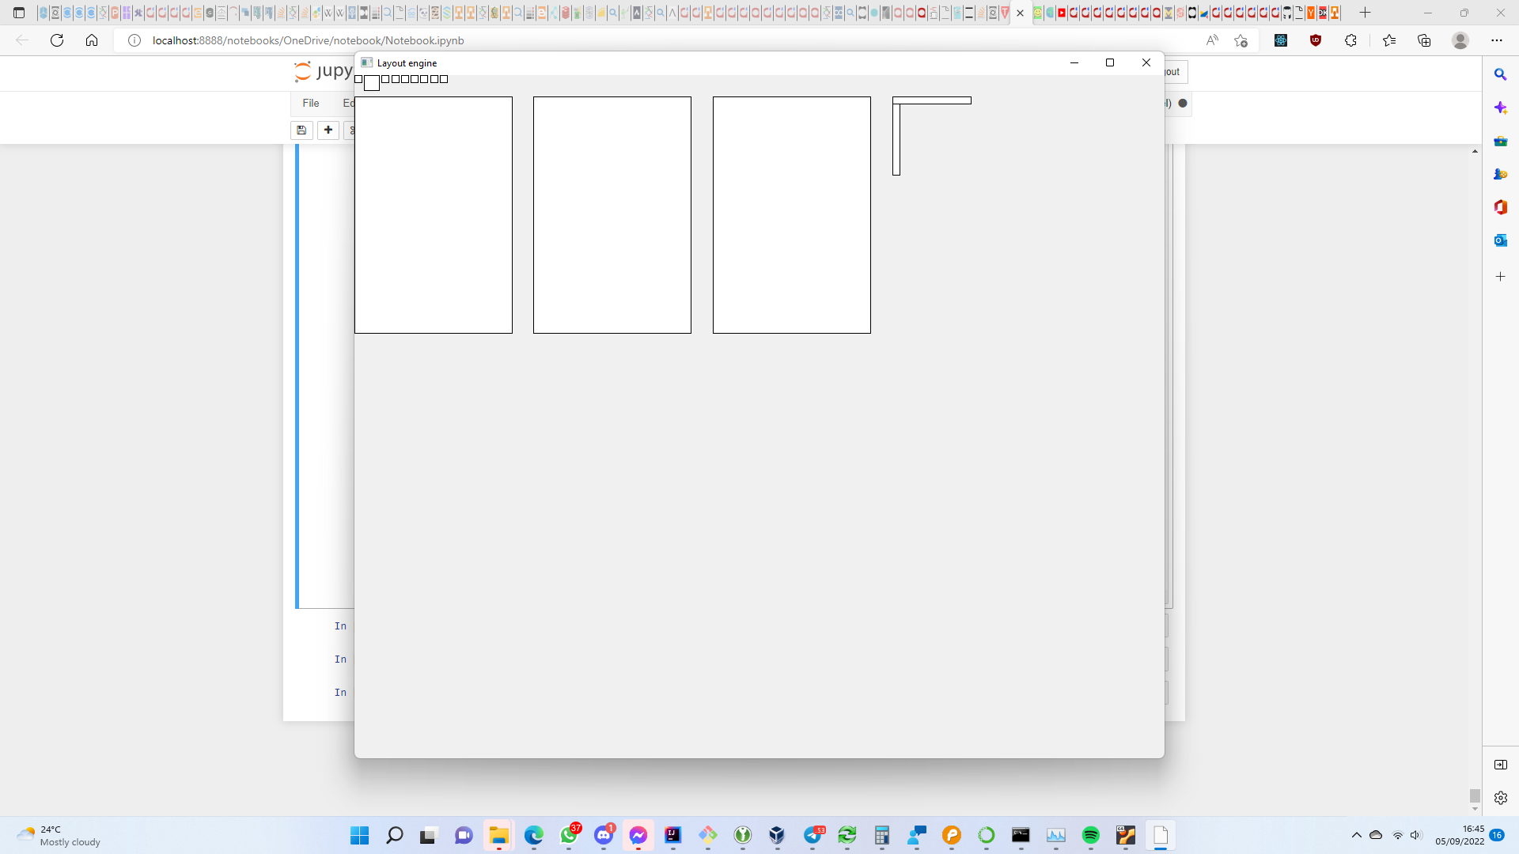Viewport: 1519px width, 854px height.
Task: Open WhatsApp from the taskbar
Action: coord(570,836)
